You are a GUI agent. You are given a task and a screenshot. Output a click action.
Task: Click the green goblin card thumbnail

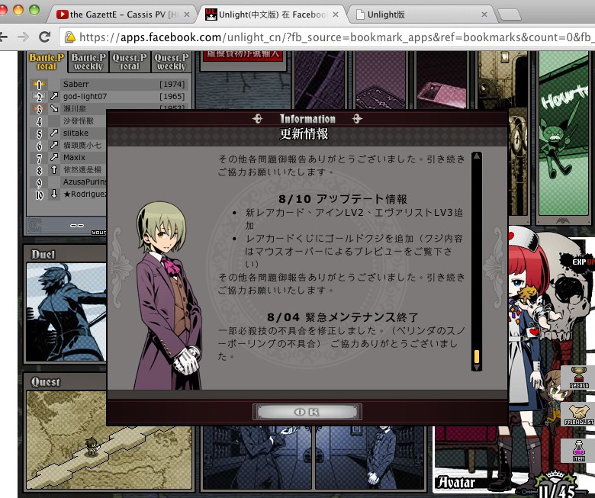564,135
